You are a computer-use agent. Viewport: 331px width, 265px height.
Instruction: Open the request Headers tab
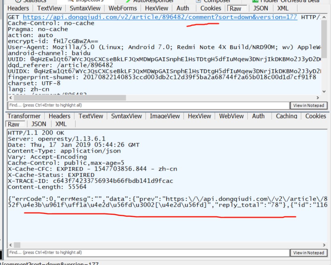click(18, 8)
